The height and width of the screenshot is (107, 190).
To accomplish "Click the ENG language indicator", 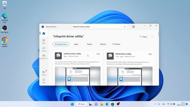I will pyautogui.click(x=164, y=104).
